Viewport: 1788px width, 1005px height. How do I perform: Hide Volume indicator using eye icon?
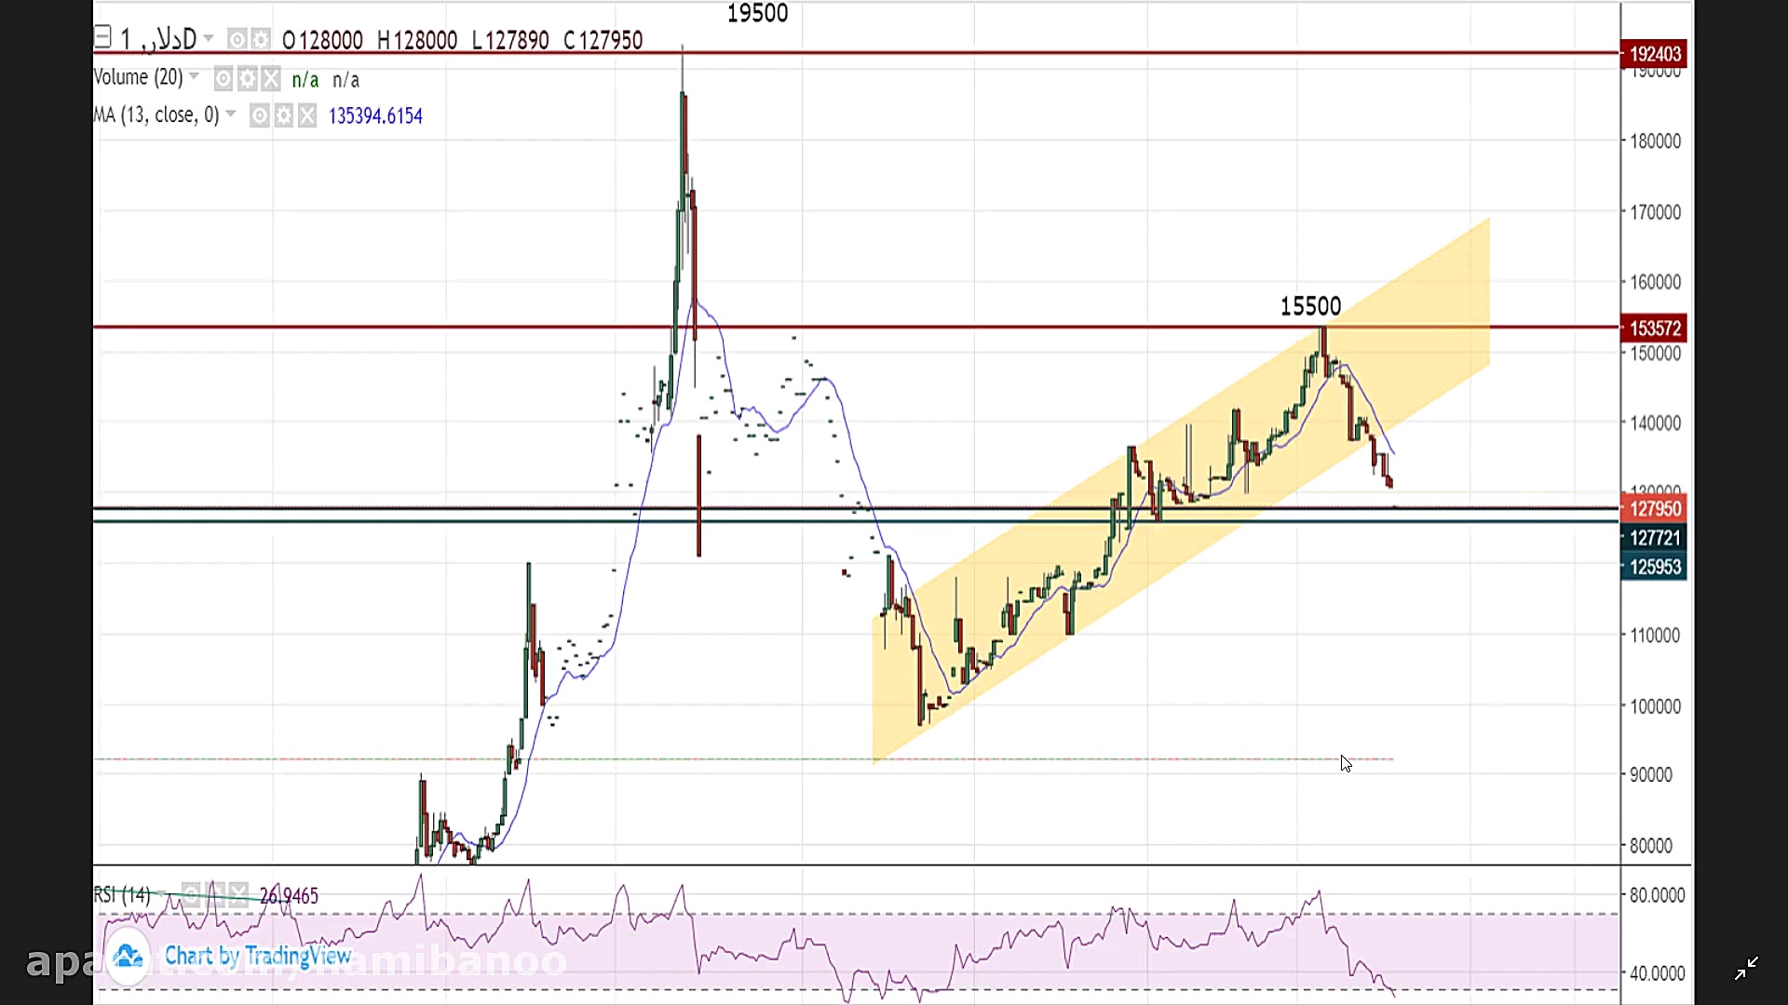click(223, 79)
